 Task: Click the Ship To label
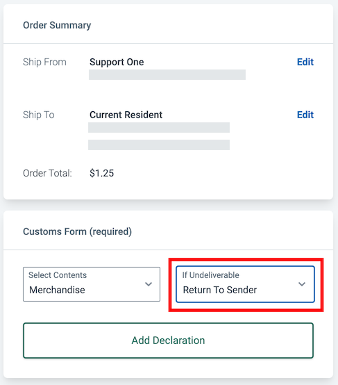point(38,115)
